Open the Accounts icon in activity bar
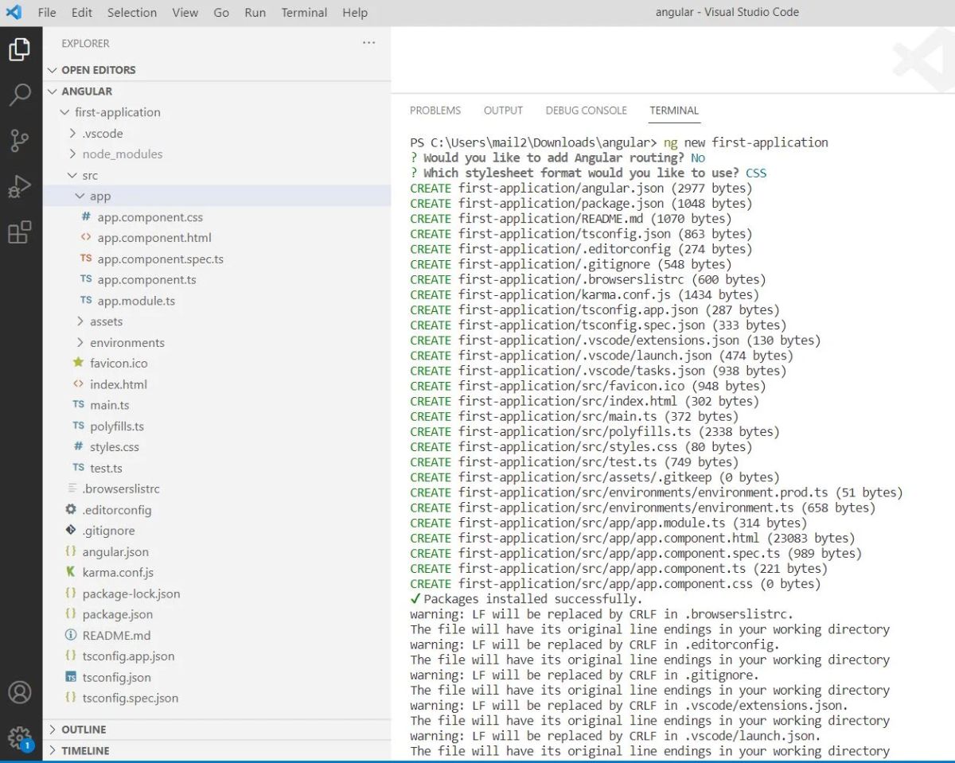955x763 pixels. [19, 692]
